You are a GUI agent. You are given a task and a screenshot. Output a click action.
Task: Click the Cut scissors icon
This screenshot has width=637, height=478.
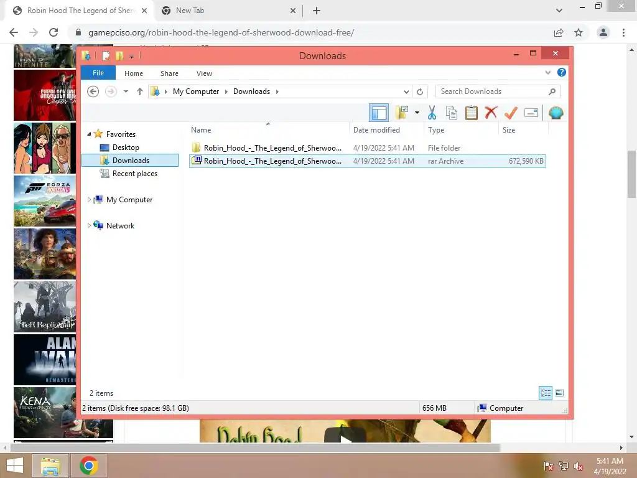pos(432,113)
